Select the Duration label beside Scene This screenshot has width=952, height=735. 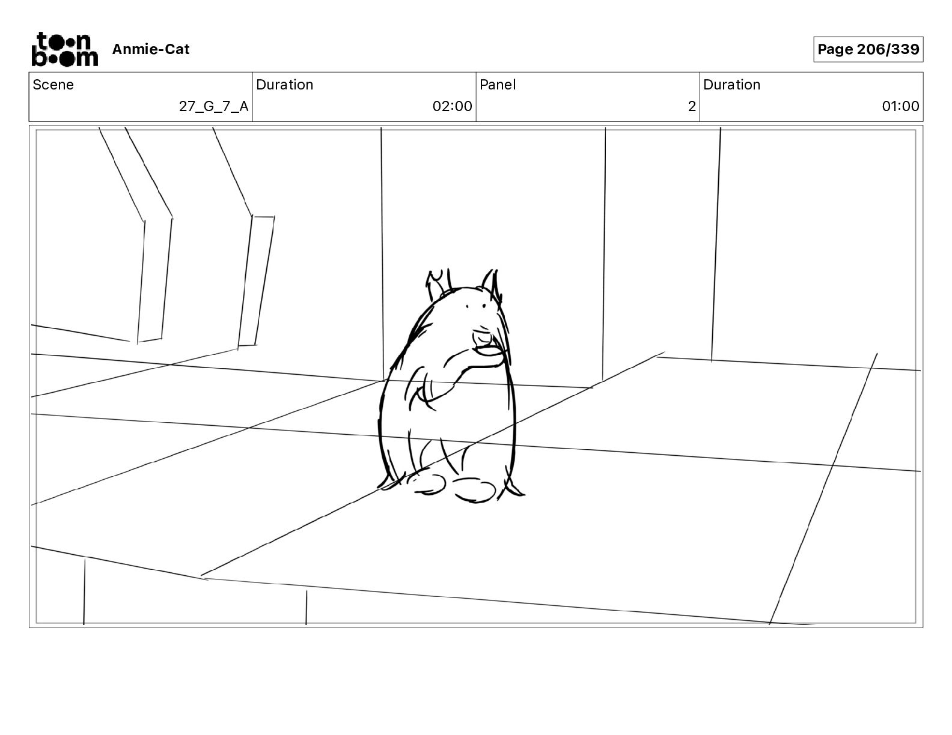tap(285, 85)
